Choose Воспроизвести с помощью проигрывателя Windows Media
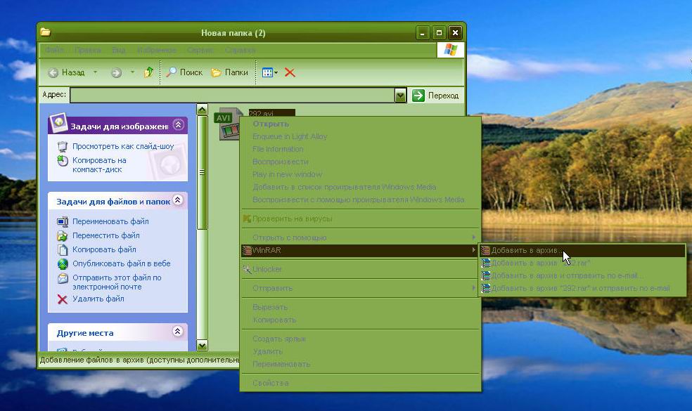The width and height of the screenshot is (692, 411). pos(360,200)
